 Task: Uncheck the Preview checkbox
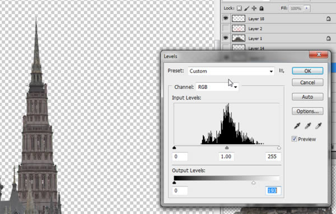pos(294,139)
